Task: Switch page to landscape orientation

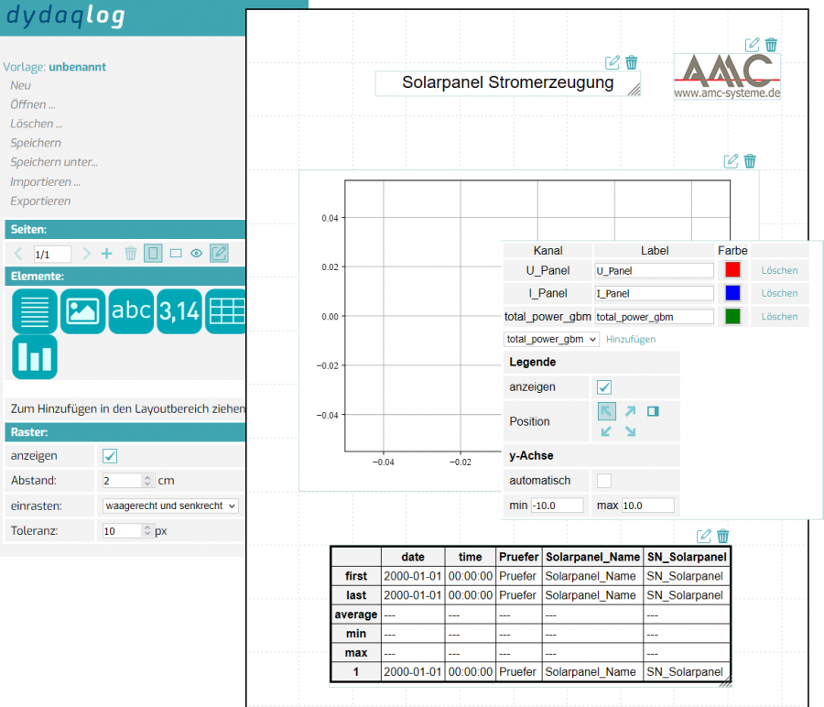Action: pos(175,254)
